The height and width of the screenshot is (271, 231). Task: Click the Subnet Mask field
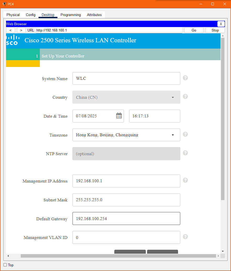(x=126, y=200)
